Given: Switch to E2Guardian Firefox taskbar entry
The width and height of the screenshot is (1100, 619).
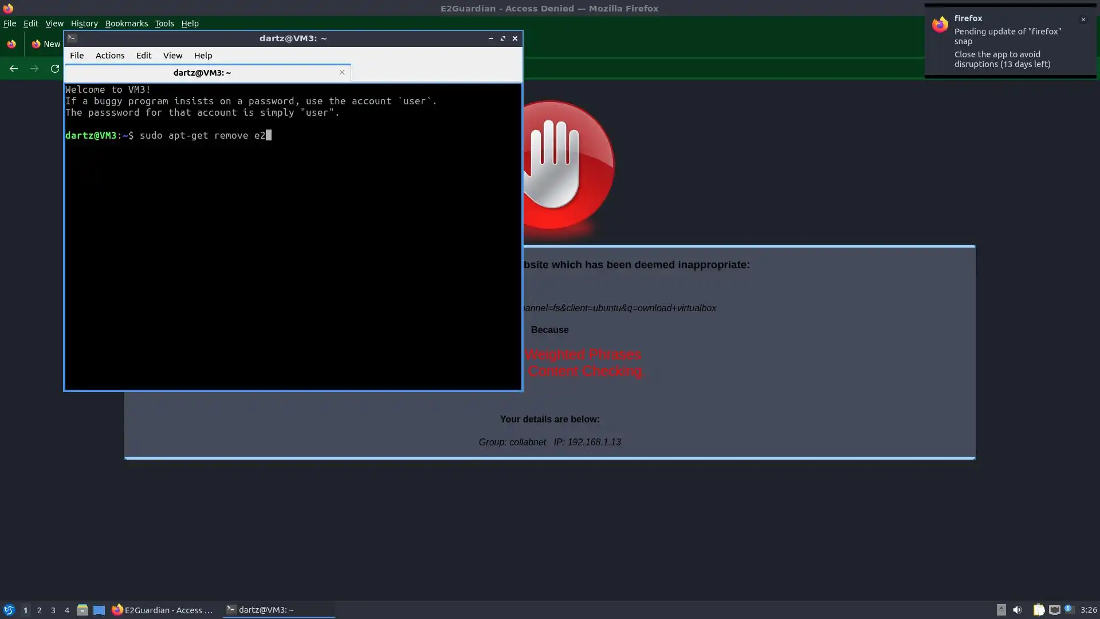Looking at the screenshot, I should point(162,610).
